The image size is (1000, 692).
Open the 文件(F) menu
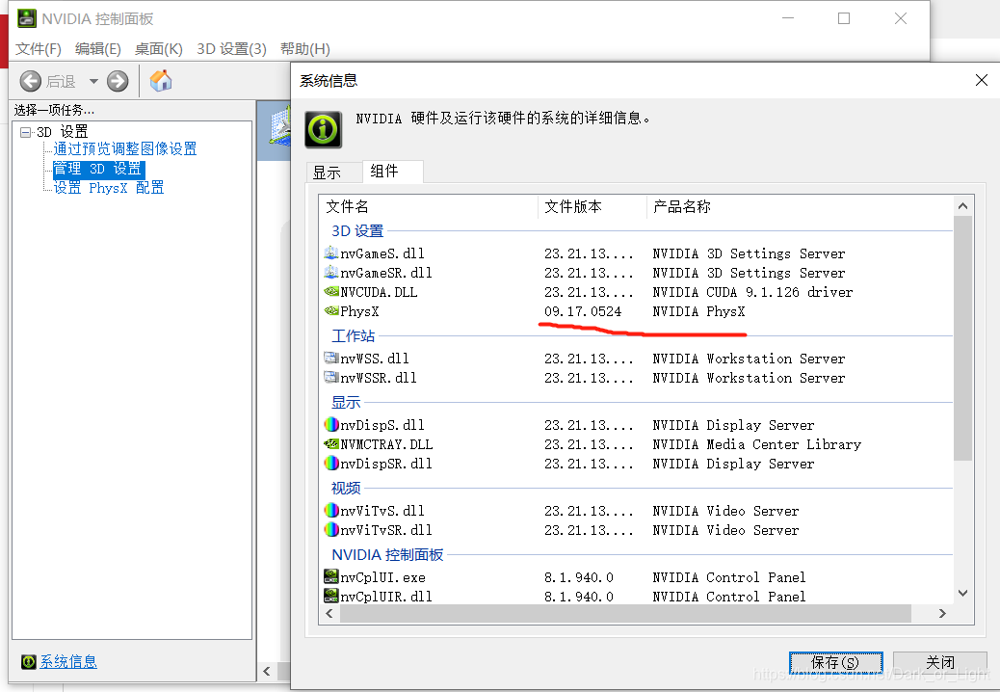tap(39, 49)
